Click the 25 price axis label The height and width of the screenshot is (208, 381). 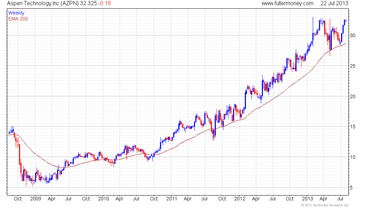(352, 66)
